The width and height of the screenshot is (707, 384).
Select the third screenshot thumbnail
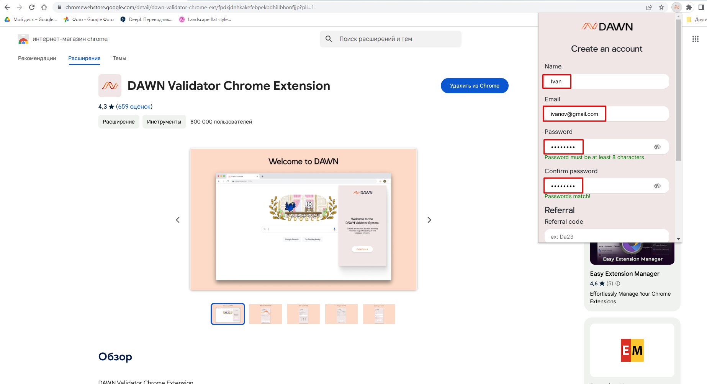tap(303, 314)
